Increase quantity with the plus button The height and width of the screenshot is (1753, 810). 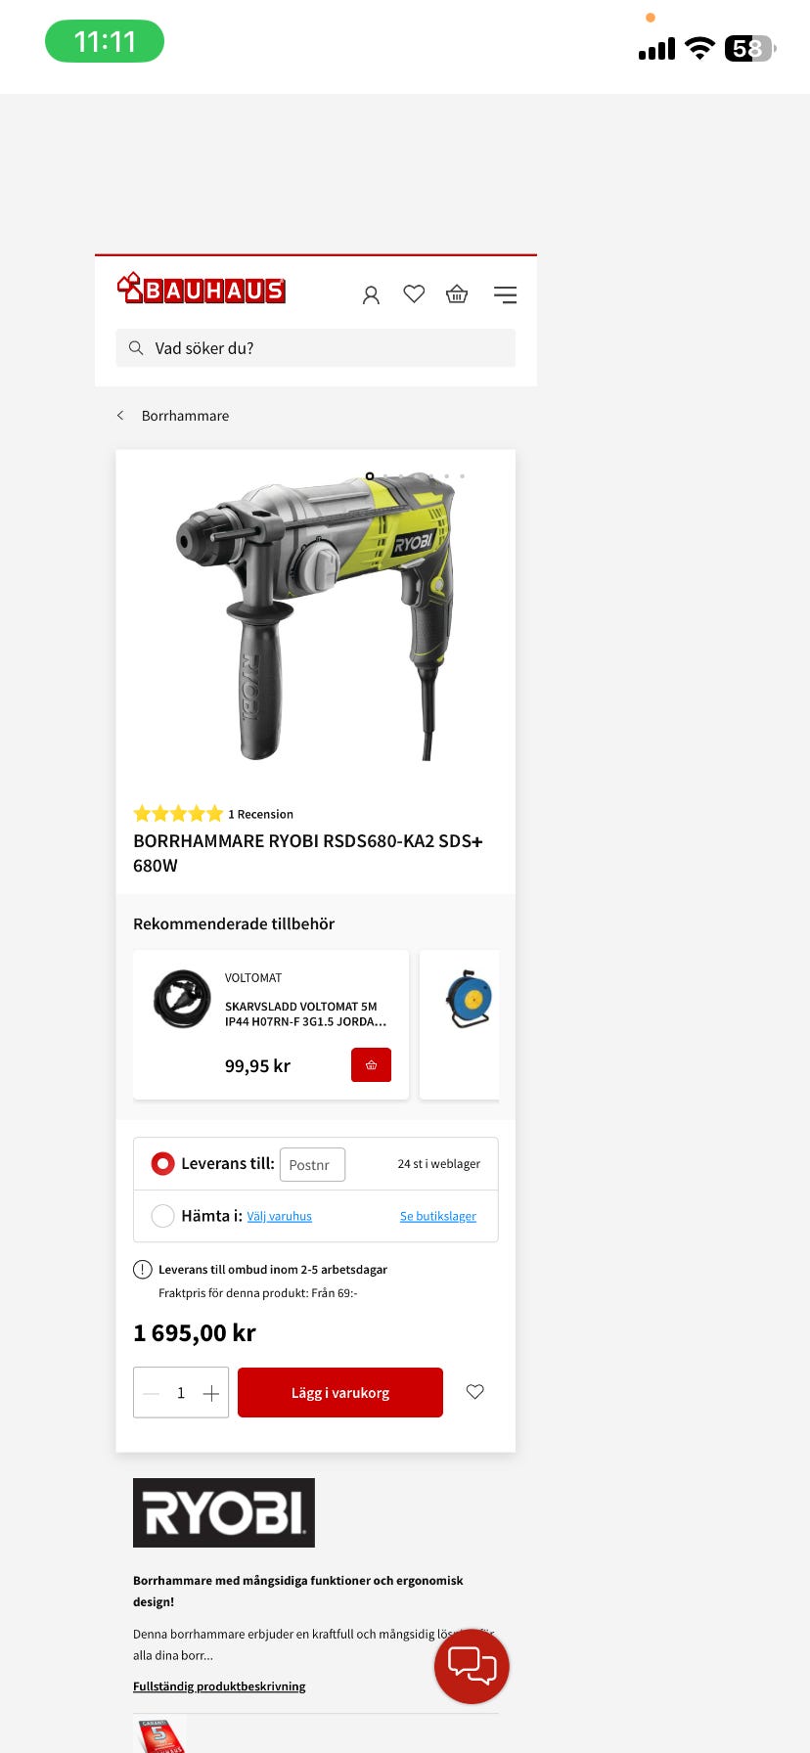click(210, 1393)
